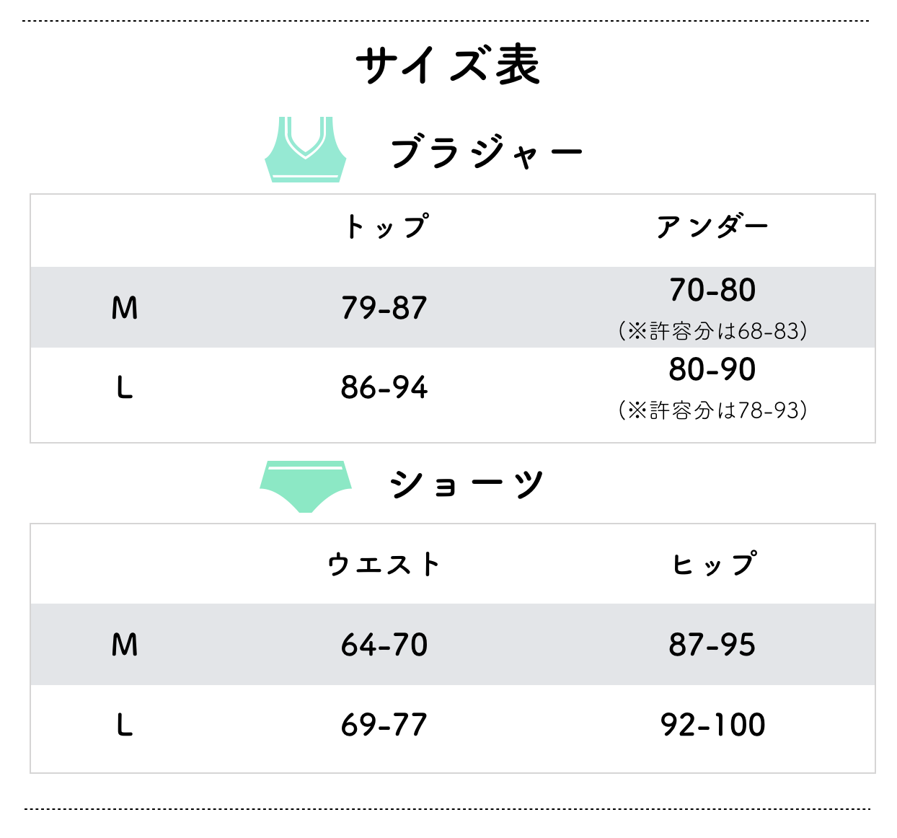Screen dimensions: 897x838
Task: Click the サイズ表 title
Action: (448, 65)
